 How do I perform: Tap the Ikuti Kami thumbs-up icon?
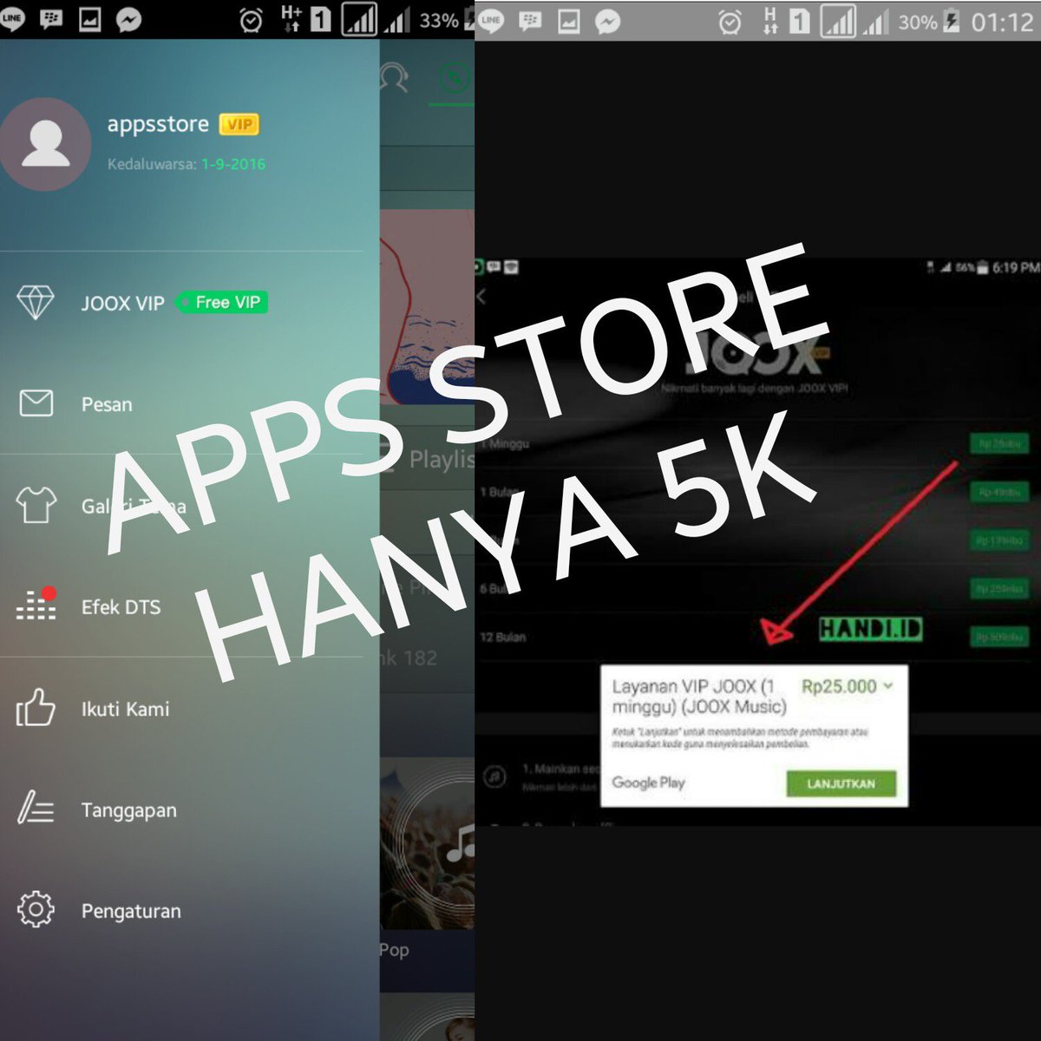(x=36, y=708)
